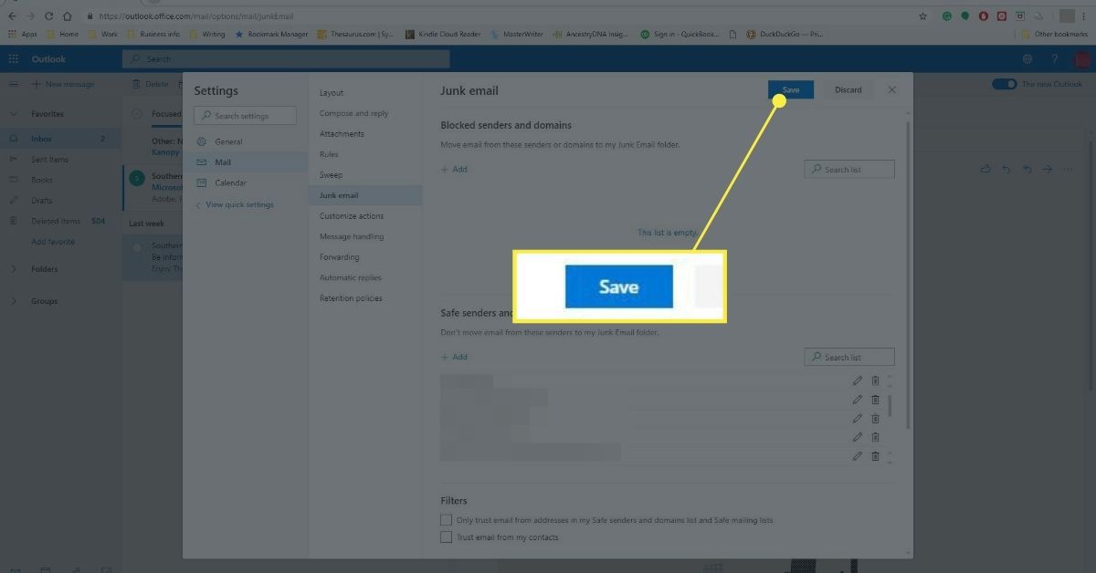The width and height of the screenshot is (1096, 573).
Task: Click the Add favorite link
Action: click(x=53, y=242)
